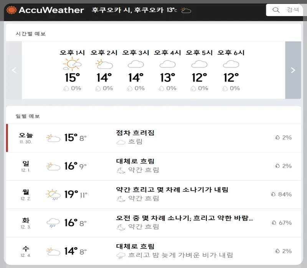Open the 일 12. 1. forecast row

point(153,167)
